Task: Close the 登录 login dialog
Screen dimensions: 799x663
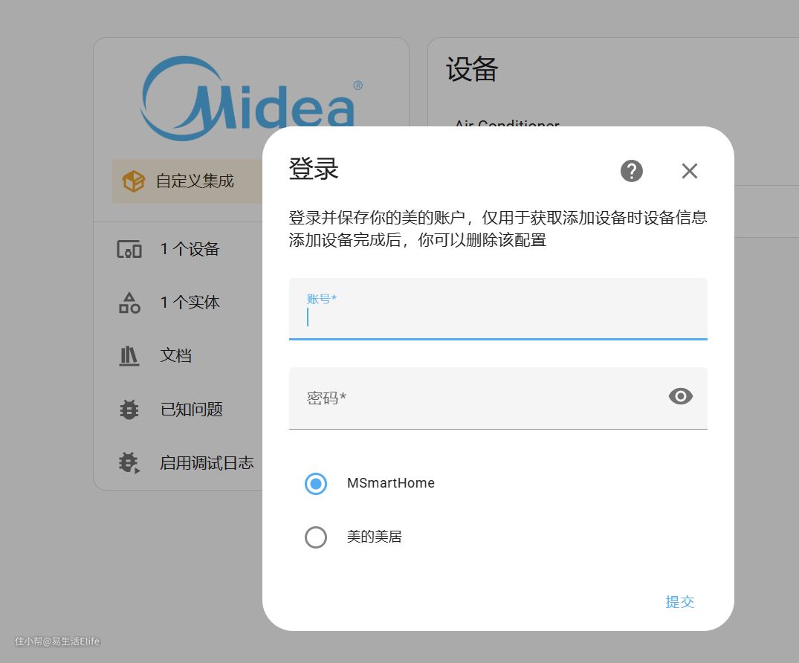Action: click(x=689, y=171)
